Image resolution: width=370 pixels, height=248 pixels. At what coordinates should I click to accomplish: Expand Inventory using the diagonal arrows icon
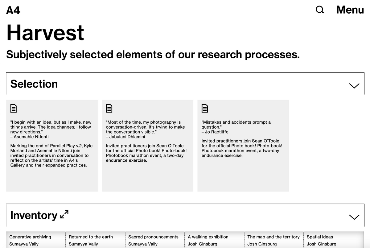pyautogui.click(x=64, y=214)
